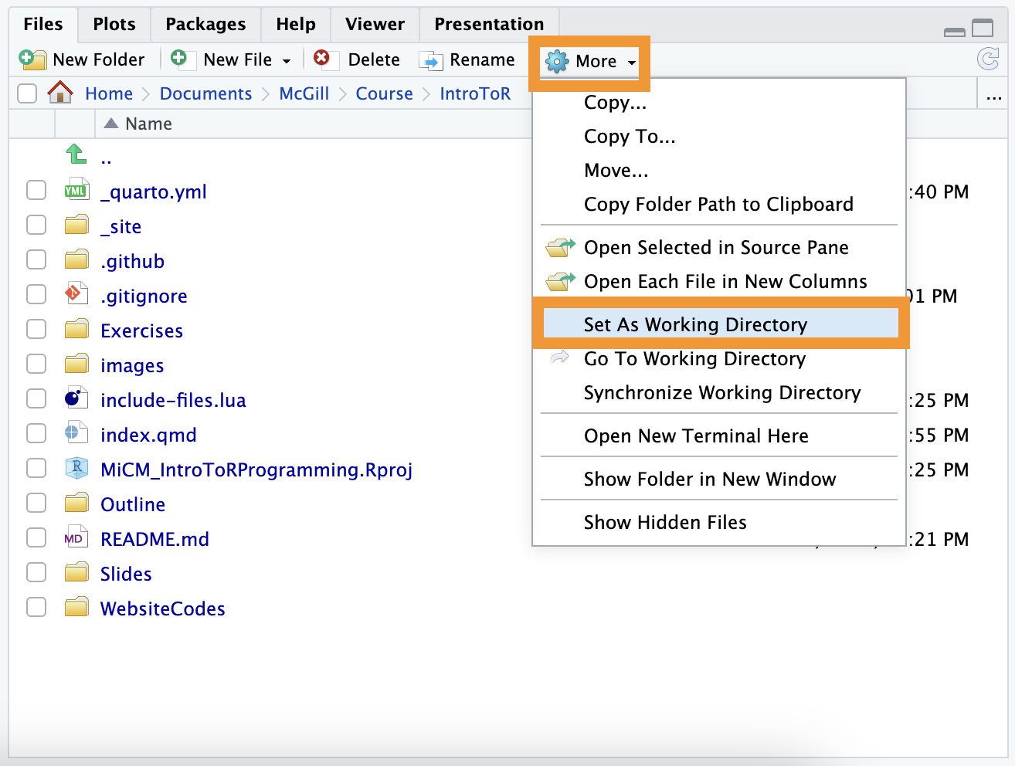The width and height of the screenshot is (1015, 766).
Task: Open the More gear dropdown
Action: 590,61
